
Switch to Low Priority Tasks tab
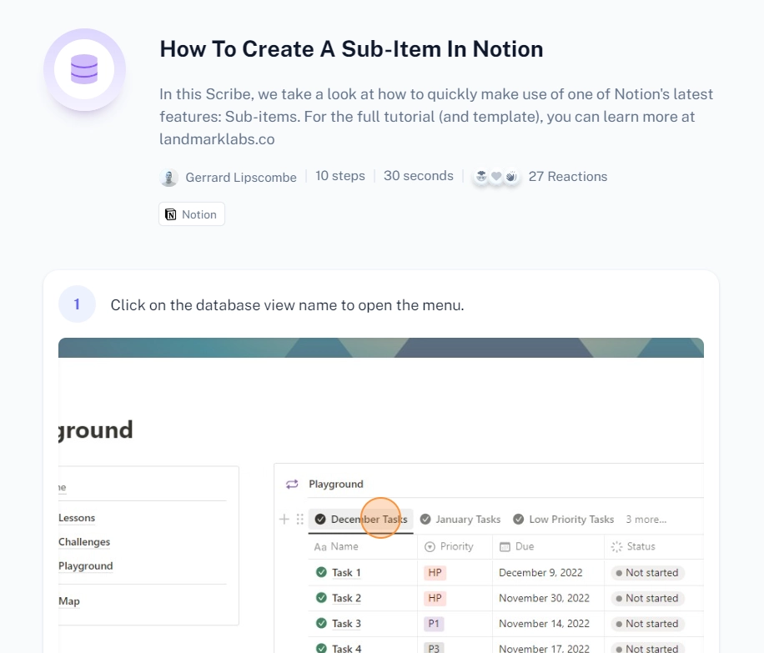click(564, 520)
